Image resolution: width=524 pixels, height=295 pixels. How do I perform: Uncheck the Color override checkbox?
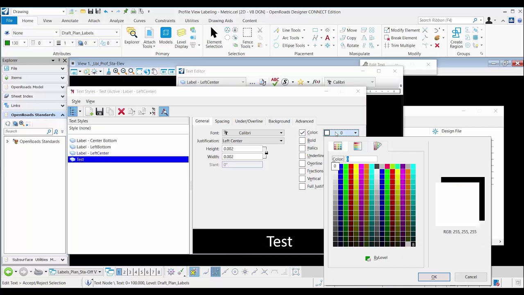(x=302, y=132)
